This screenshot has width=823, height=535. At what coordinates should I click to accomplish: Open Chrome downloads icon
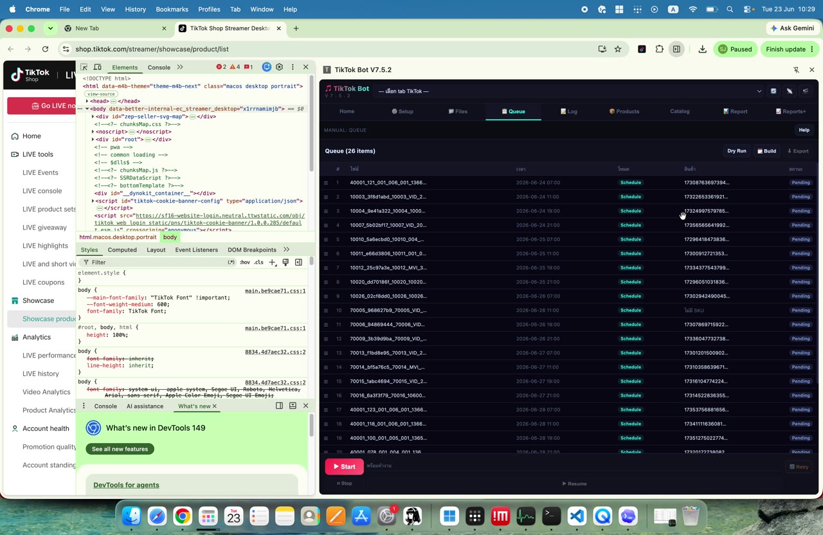coord(702,49)
